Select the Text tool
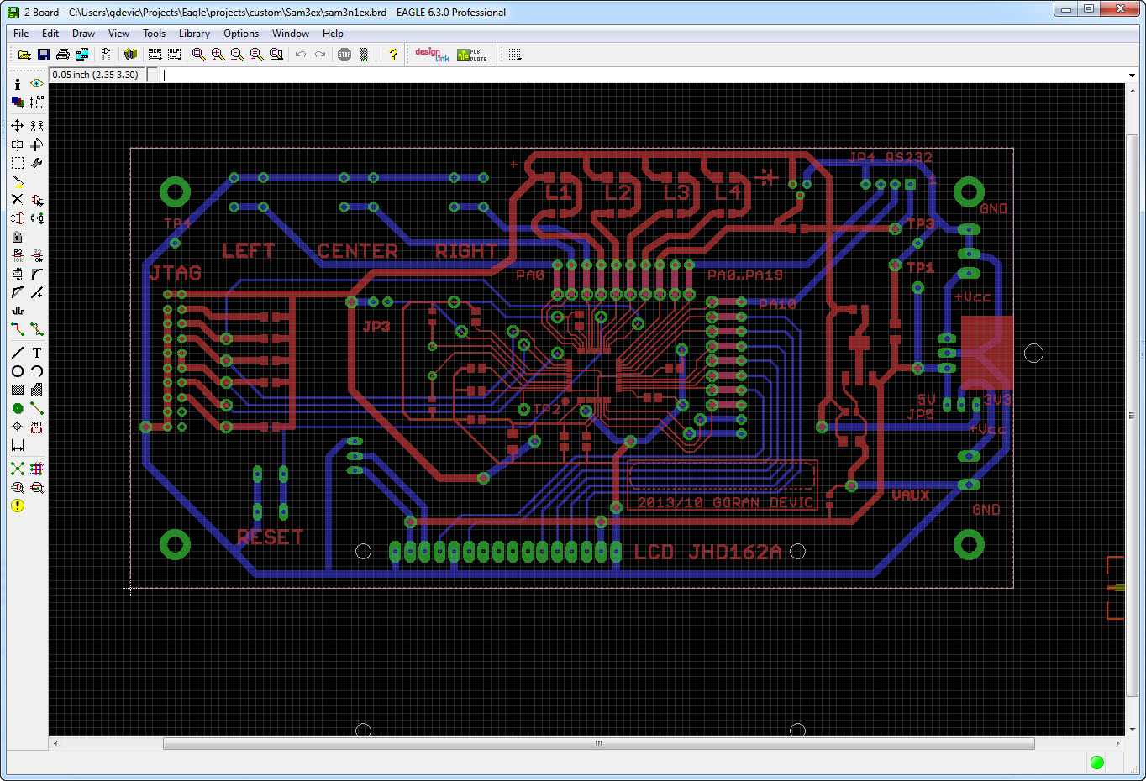The image size is (1146, 781). [37, 353]
